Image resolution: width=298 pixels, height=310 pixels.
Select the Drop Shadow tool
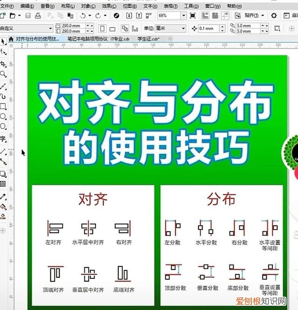[3, 174]
